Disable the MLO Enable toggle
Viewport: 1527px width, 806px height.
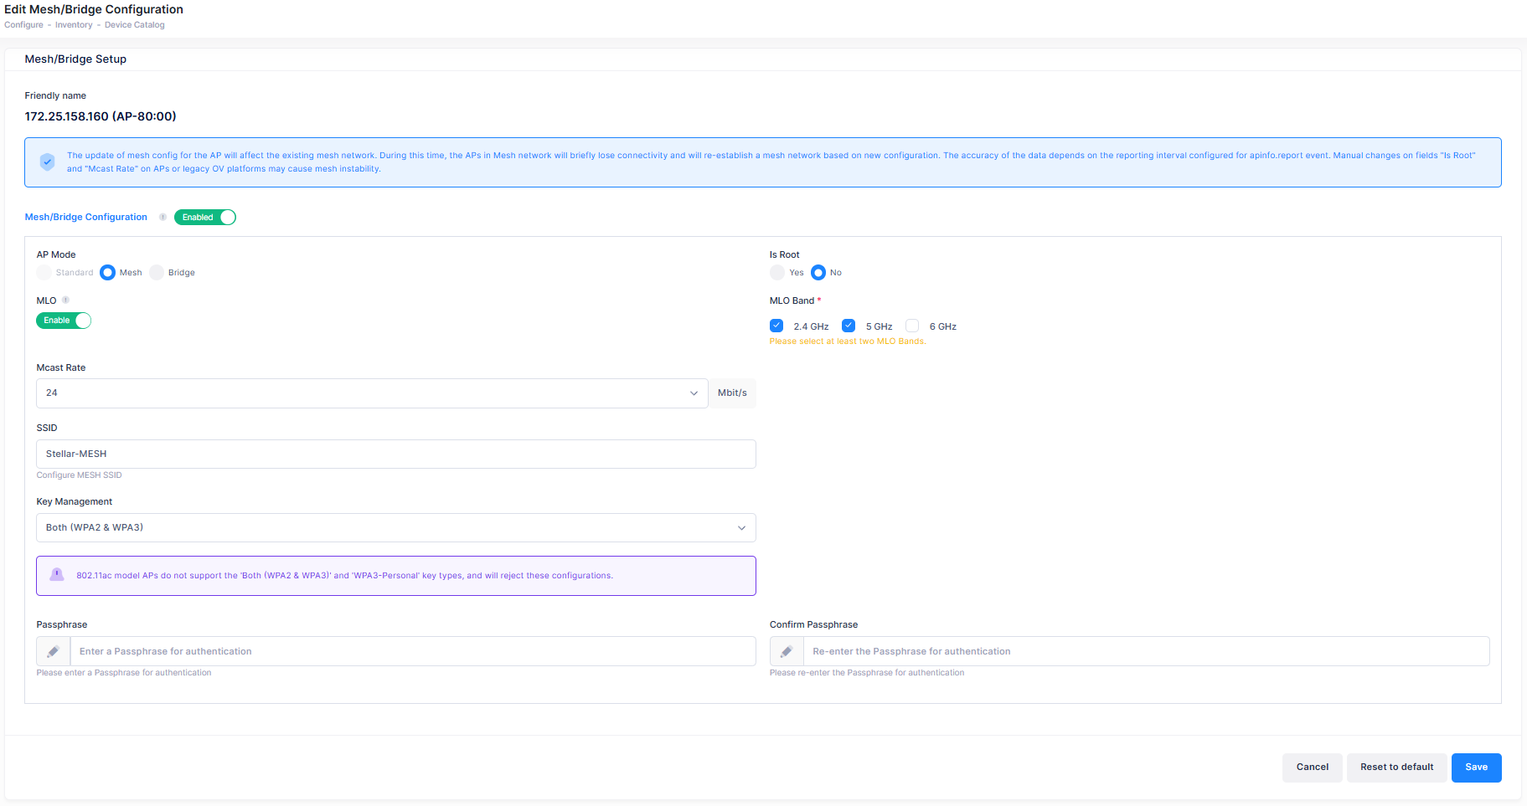coord(64,321)
